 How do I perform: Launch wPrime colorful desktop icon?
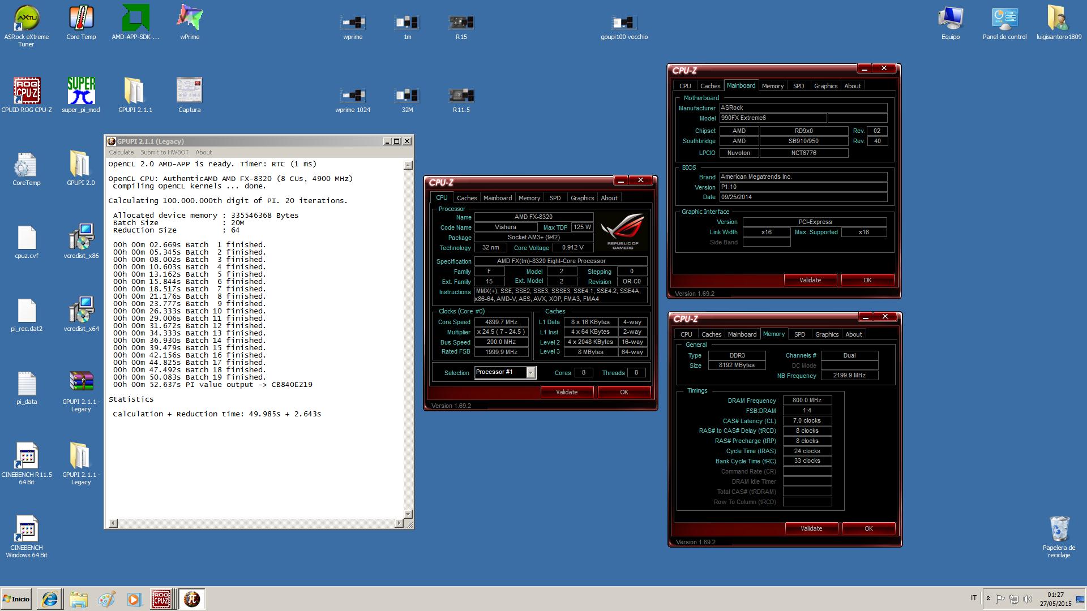[x=190, y=23]
